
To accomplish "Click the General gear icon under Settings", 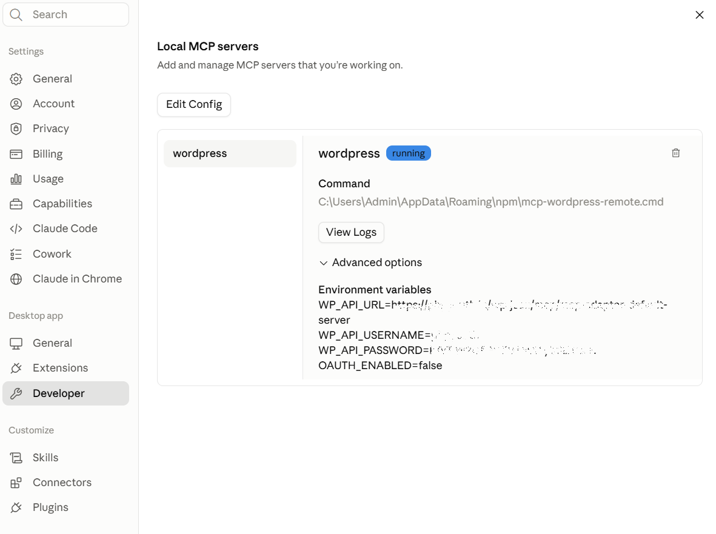I will [16, 79].
